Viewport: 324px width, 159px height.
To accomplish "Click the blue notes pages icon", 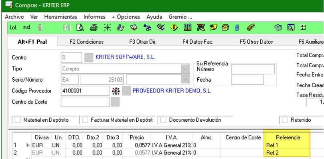I will click(120, 28).
